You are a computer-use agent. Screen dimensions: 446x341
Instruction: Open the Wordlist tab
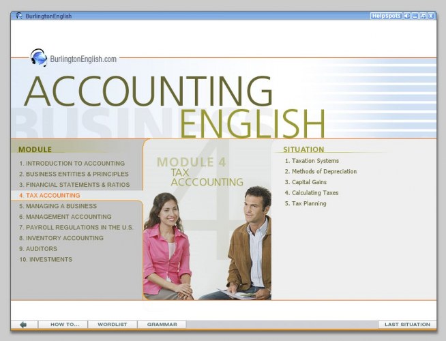(x=113, y=325)
